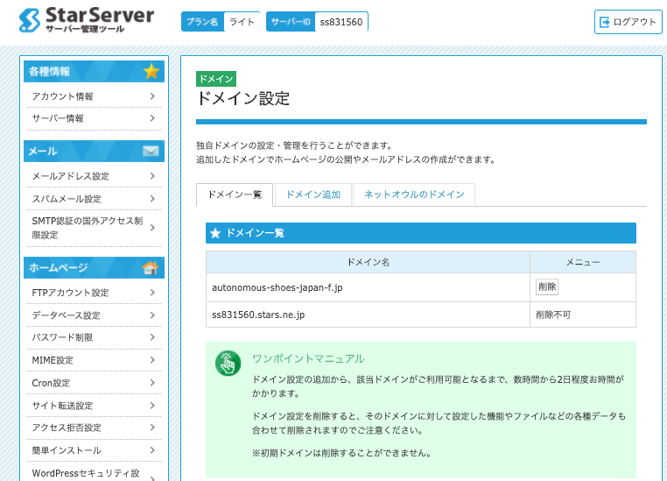Click the green ワンポイントマニュアル hand icon
667x481 pixels.
tap(228, 363)
